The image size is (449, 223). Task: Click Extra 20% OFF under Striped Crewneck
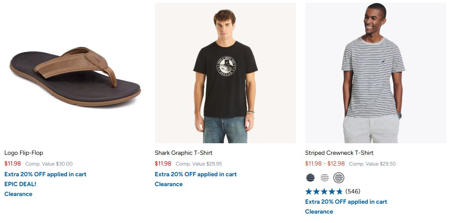click(346, 202)
